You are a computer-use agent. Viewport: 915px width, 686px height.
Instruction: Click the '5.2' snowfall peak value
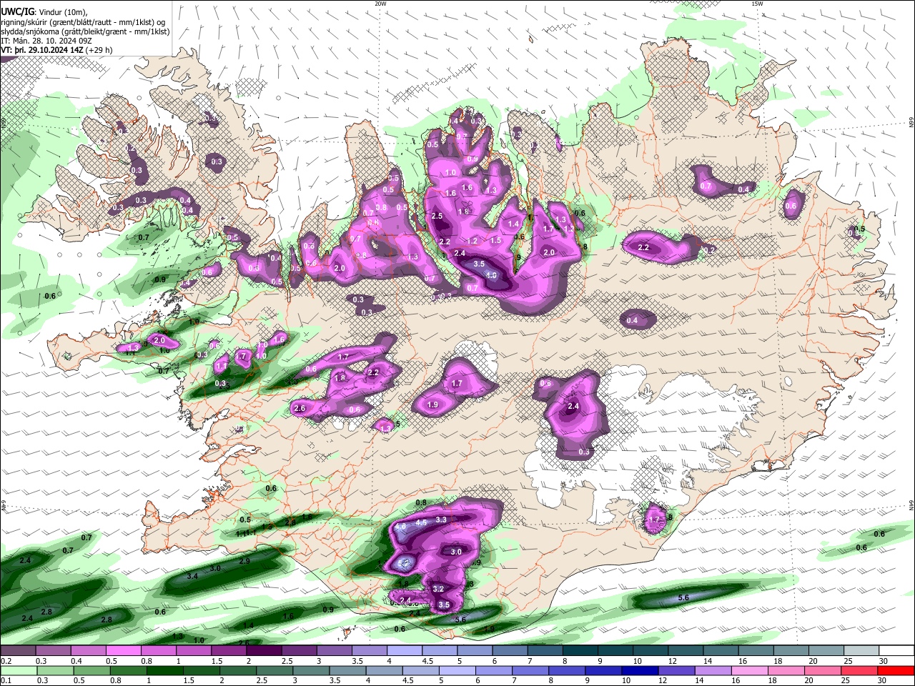403,563
